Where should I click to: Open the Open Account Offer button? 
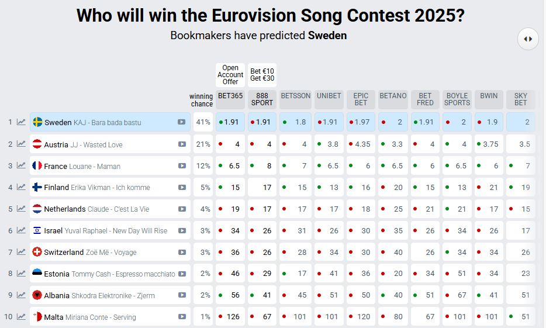pyautogui.click(x=230, y=75)
